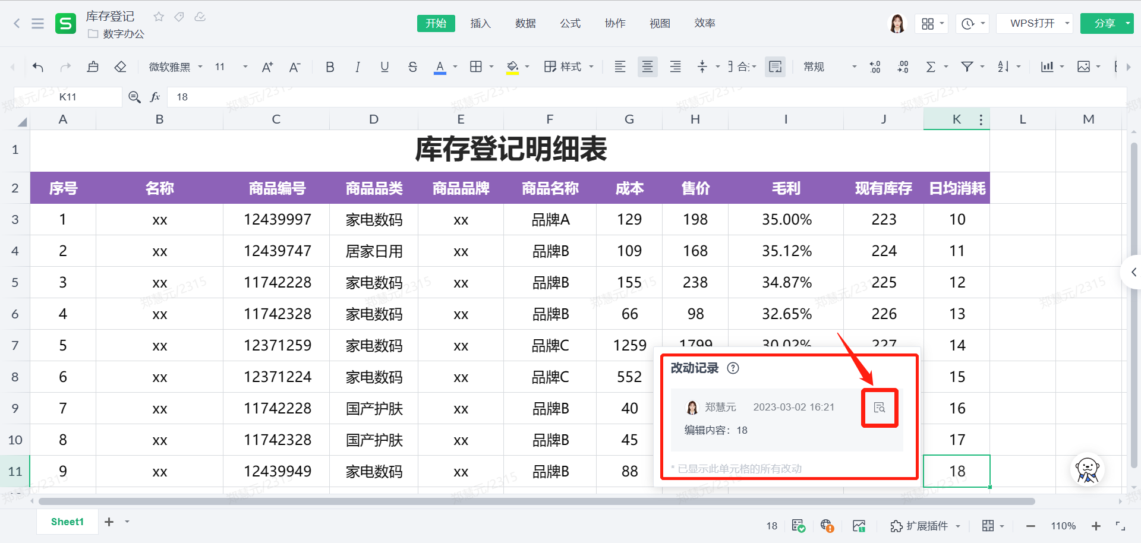
Task: Toggle bold formatting
Action: [x=330, y=67]
